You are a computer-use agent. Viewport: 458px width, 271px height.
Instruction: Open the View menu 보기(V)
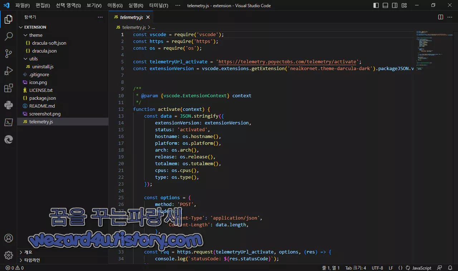[x=94, y=5]
